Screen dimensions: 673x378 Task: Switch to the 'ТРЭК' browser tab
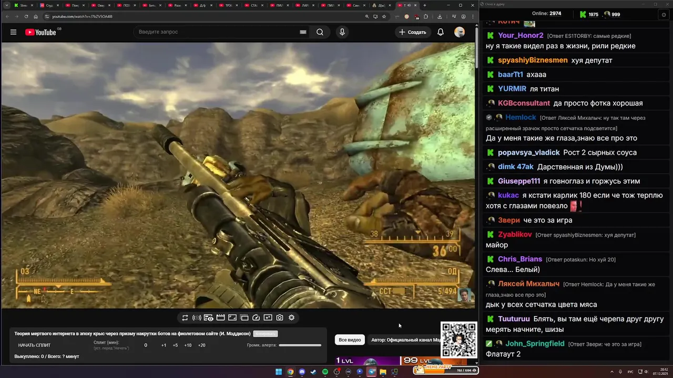click(230, 5)
